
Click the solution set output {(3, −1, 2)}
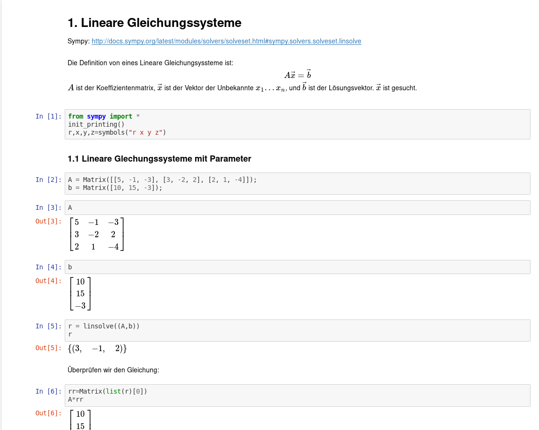(98, 349)
